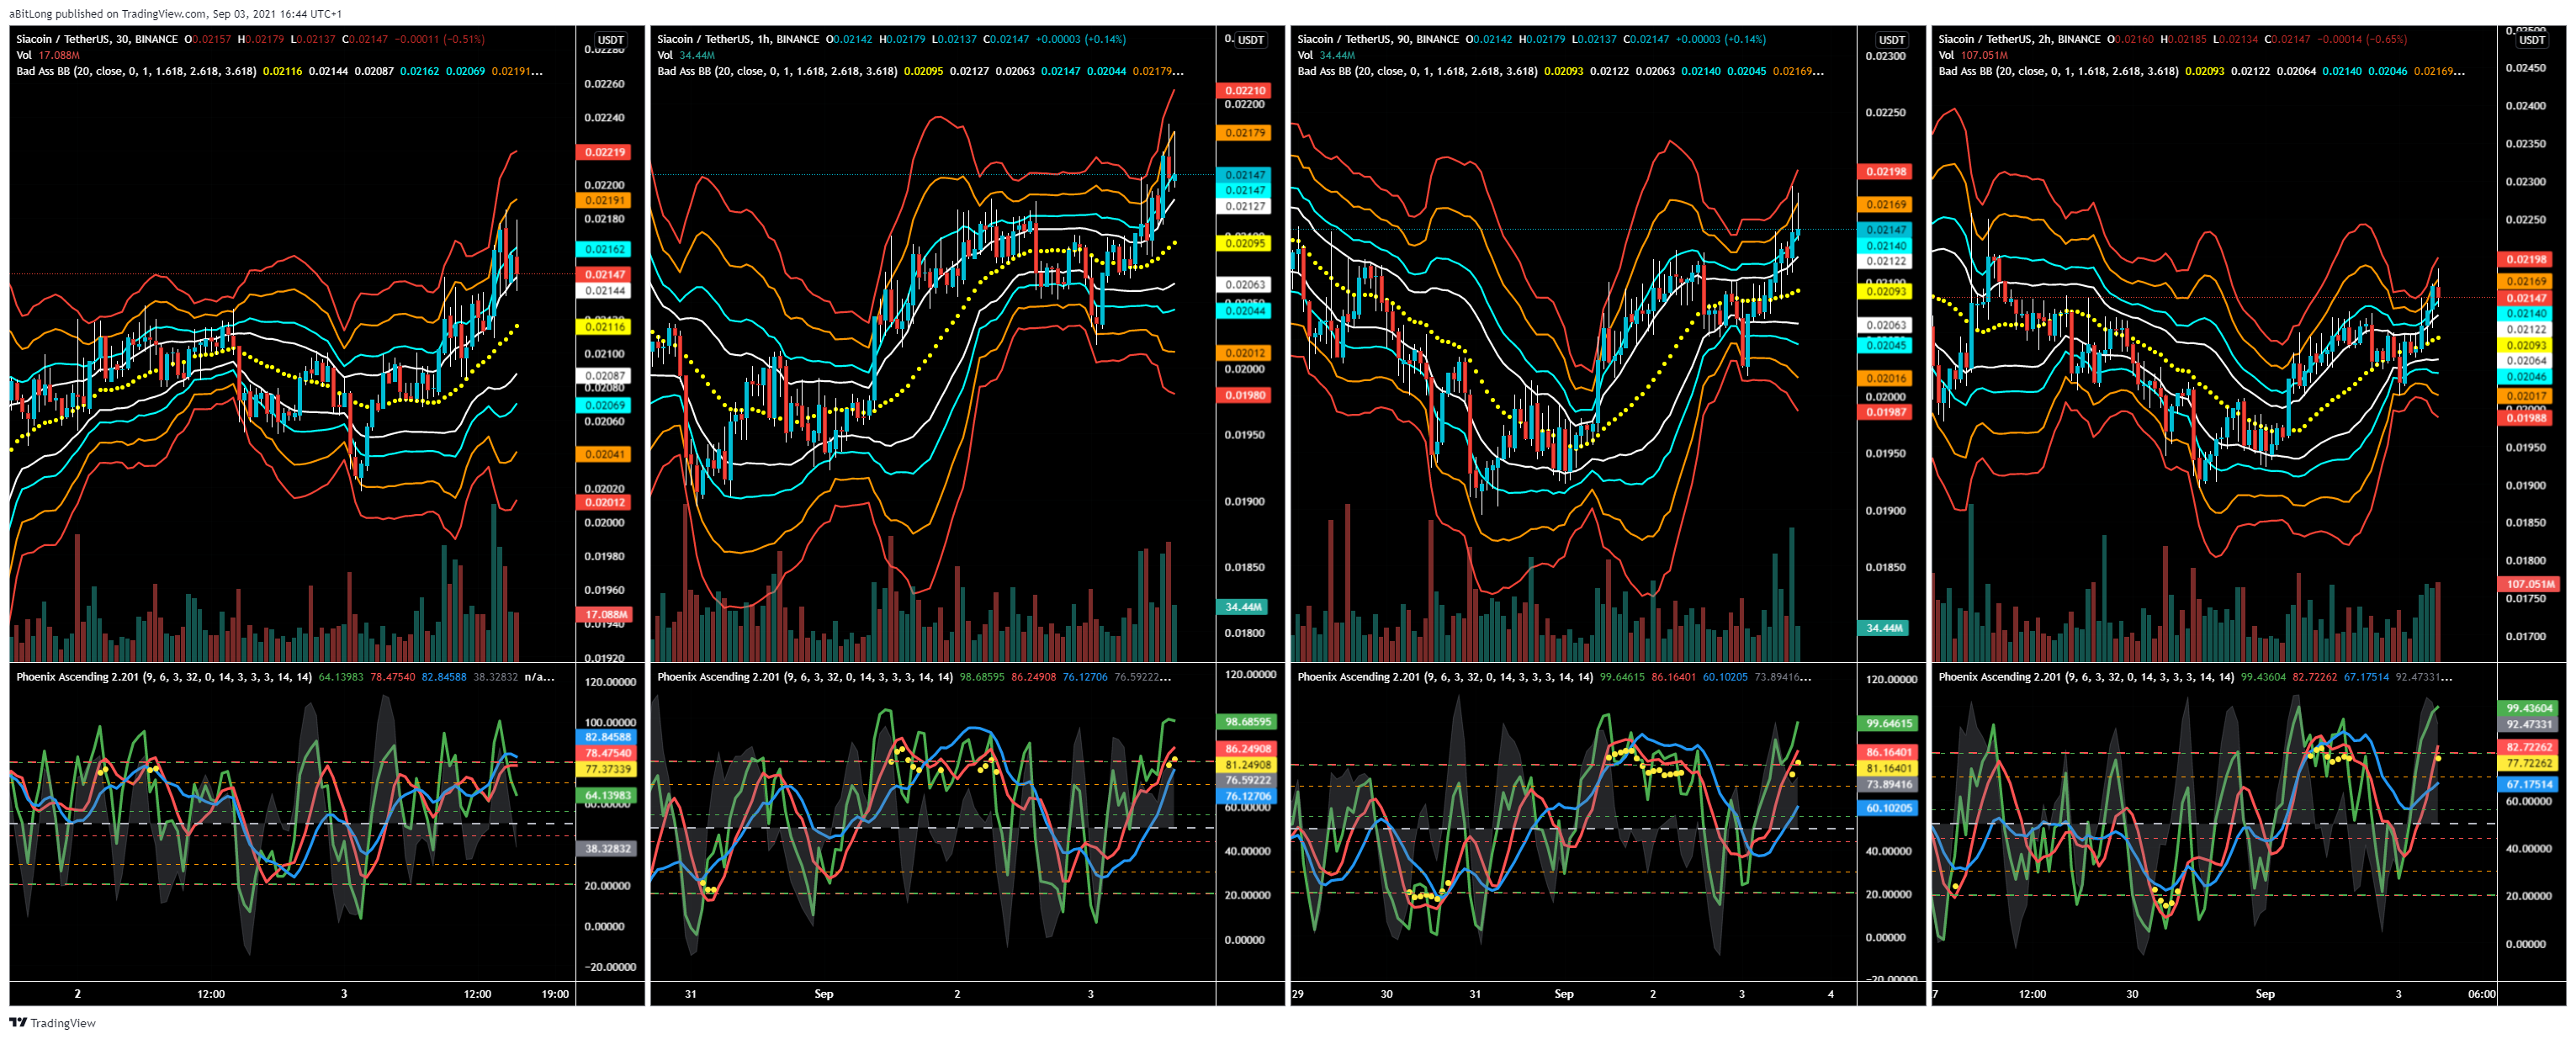Open the USDT currency label on 2h chart
Image resolution: width=2576 pixels, height=1039 pixels.
2531,40
